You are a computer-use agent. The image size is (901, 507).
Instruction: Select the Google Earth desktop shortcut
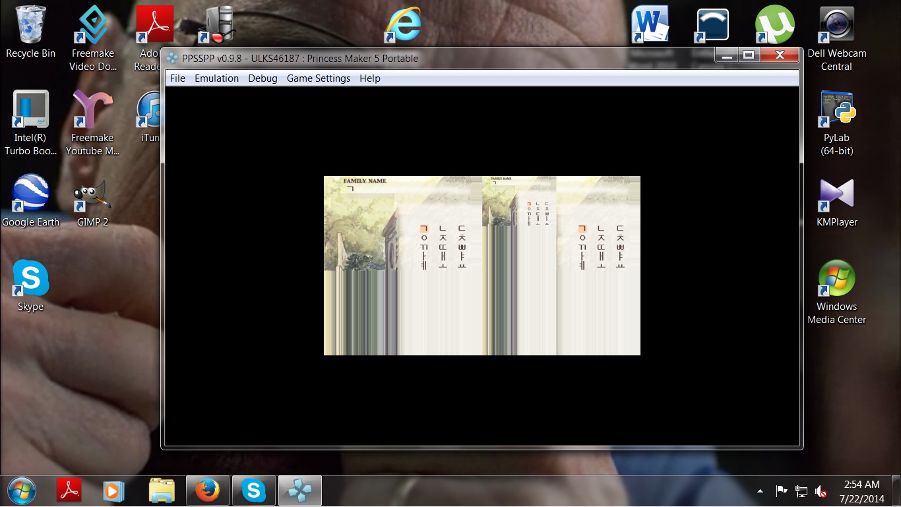click(30, 196)
